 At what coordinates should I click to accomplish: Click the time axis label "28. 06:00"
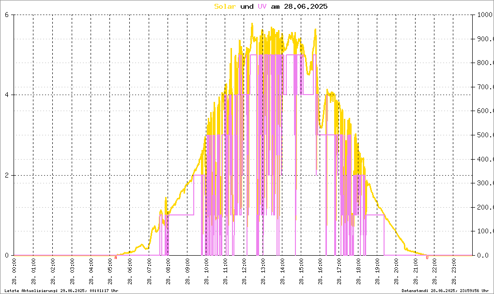pyautogui.click(x=129, y=272)
